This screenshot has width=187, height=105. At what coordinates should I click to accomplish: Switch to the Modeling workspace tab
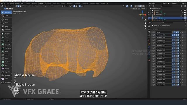(34, 4)
